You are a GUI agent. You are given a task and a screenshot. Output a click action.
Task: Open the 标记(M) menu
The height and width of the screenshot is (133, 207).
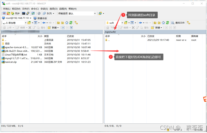click(16, 9)
